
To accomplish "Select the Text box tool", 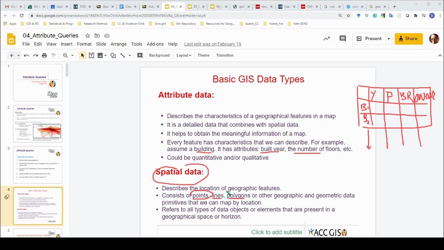I will (x=92, y=56).
